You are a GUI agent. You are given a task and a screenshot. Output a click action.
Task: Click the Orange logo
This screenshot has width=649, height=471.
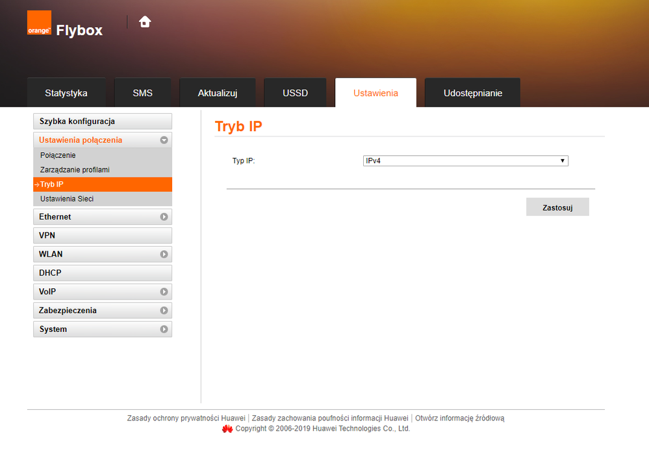tap(39, 23)
